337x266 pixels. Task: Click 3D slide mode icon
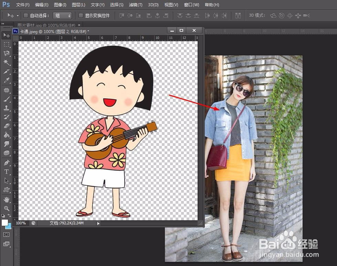click(x=298, y=15)
